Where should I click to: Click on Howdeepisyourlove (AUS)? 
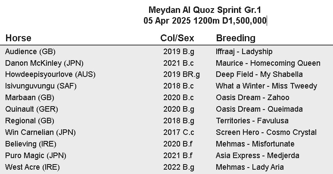click(50, 74)
